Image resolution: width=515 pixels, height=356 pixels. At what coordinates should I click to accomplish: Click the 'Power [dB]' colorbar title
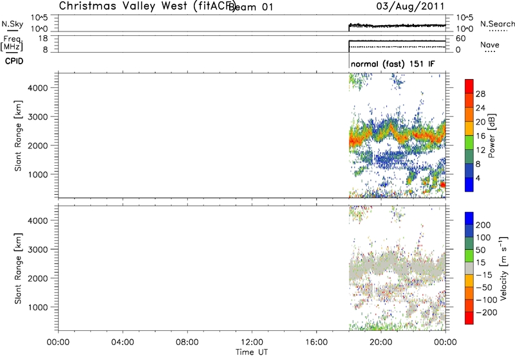point(491,136)
